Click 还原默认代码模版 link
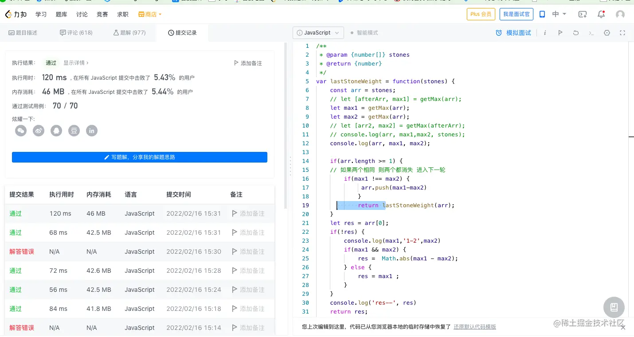 click(x=475, y=327)
